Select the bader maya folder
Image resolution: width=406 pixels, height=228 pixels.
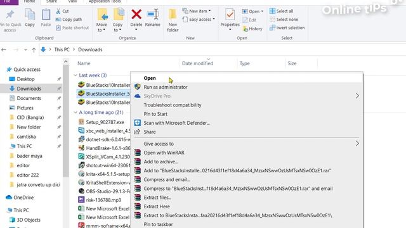click(x=29, y=156)
